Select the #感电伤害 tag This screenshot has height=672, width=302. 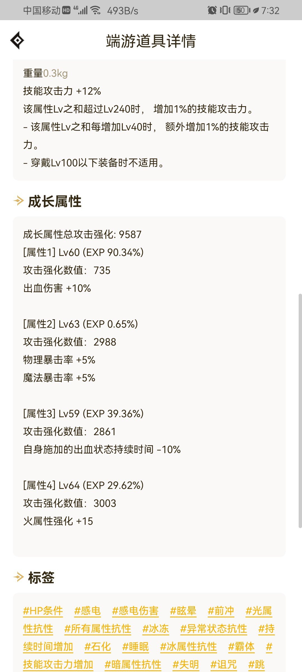(135, 611)
